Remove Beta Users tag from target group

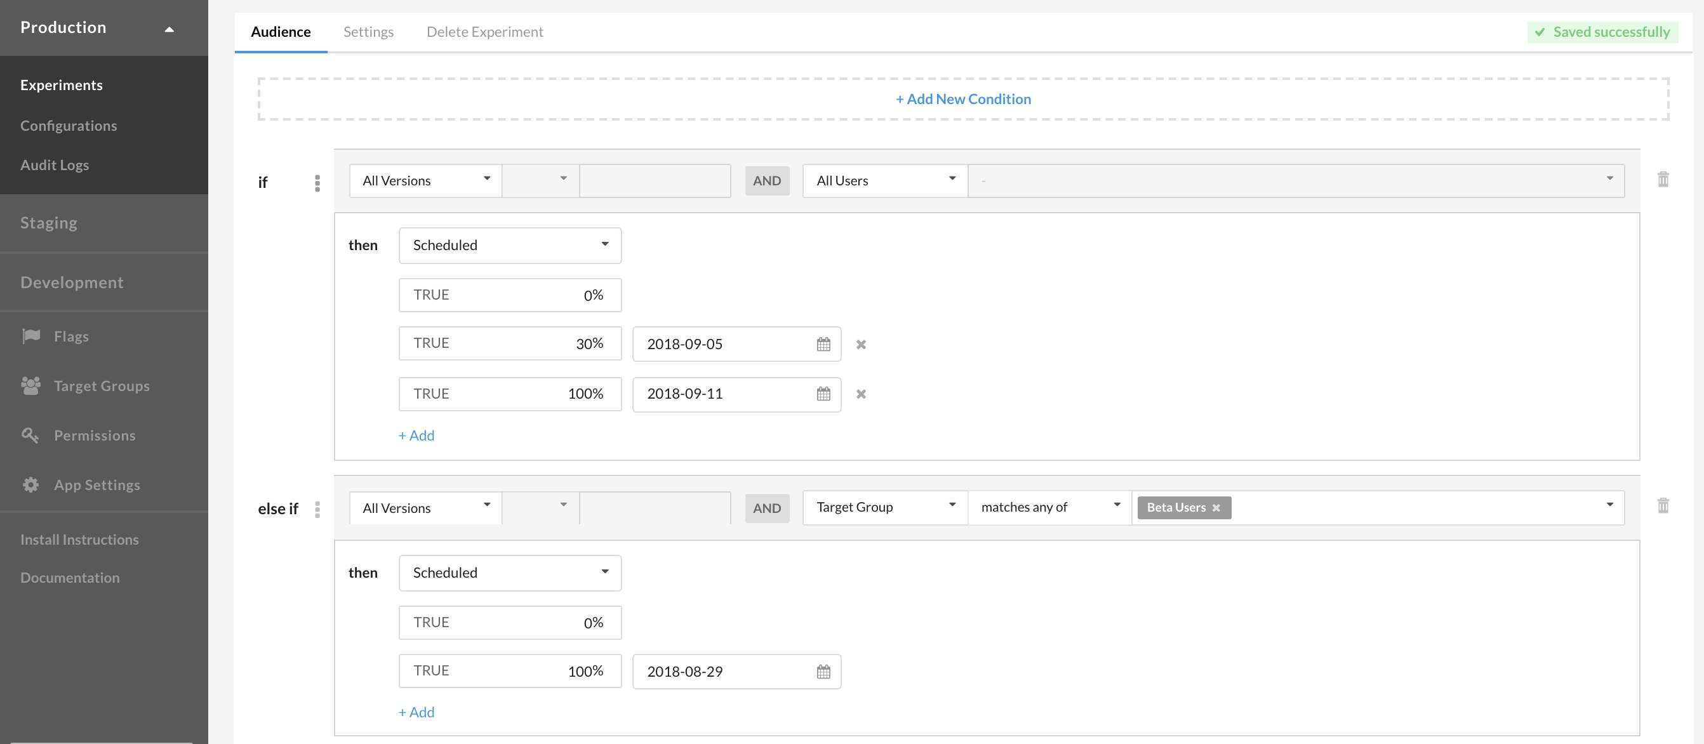pos(1216,508)
